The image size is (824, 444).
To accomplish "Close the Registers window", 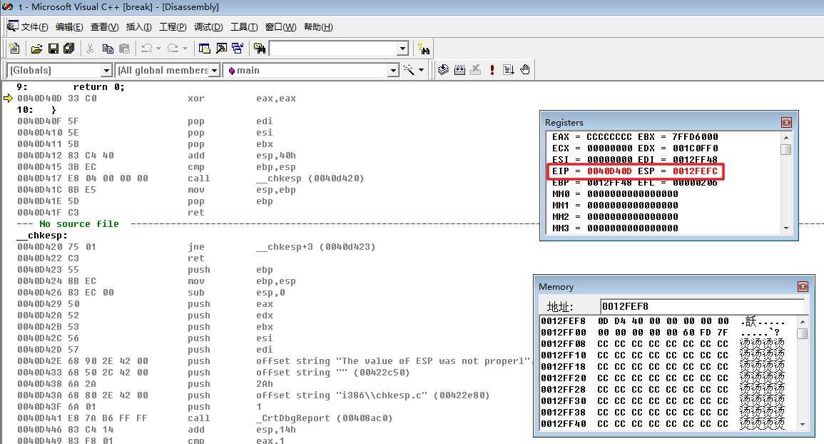I will [x=786, y=123].
